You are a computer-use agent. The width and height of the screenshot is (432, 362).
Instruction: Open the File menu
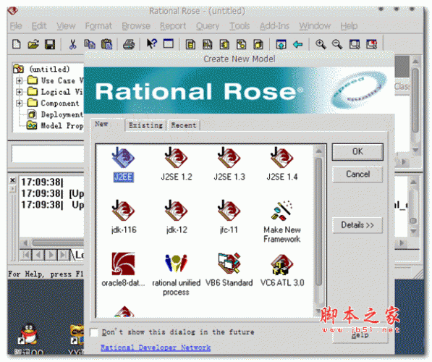16,26
